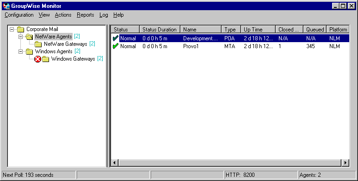Sort by the Queued column header
Viewport: 358px width, 181px height.
pyautogui.click(x=315, y=30)
